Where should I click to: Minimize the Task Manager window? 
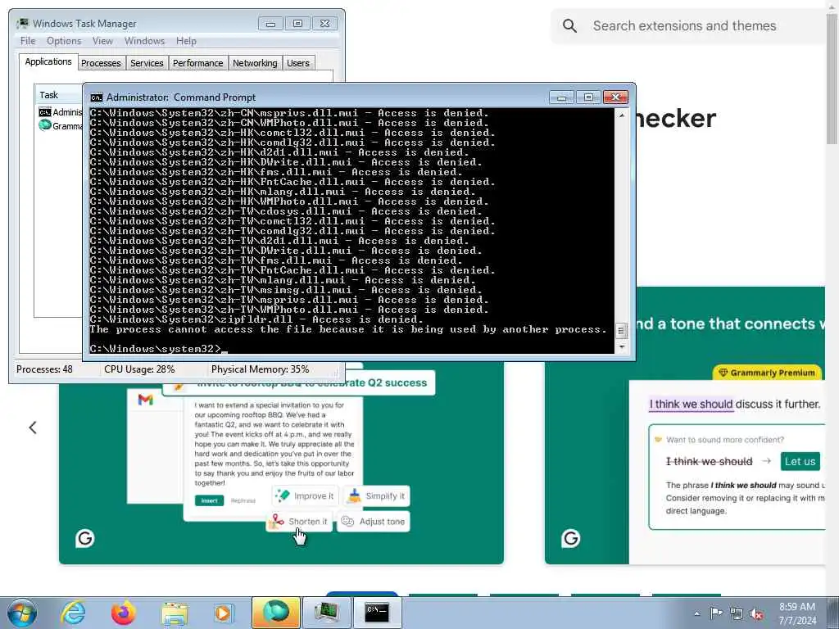click(x=270, y=24)
